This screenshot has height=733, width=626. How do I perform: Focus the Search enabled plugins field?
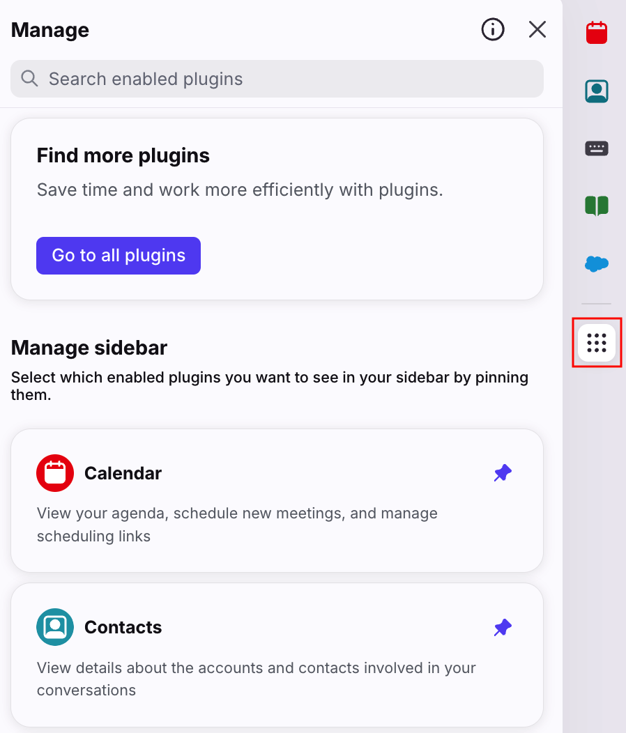point(277,79)
